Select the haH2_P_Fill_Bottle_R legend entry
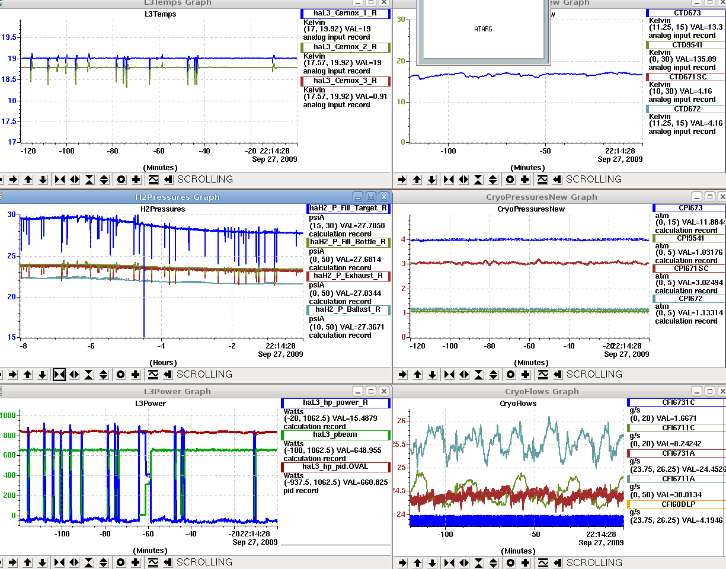 (x=349, y=242)
